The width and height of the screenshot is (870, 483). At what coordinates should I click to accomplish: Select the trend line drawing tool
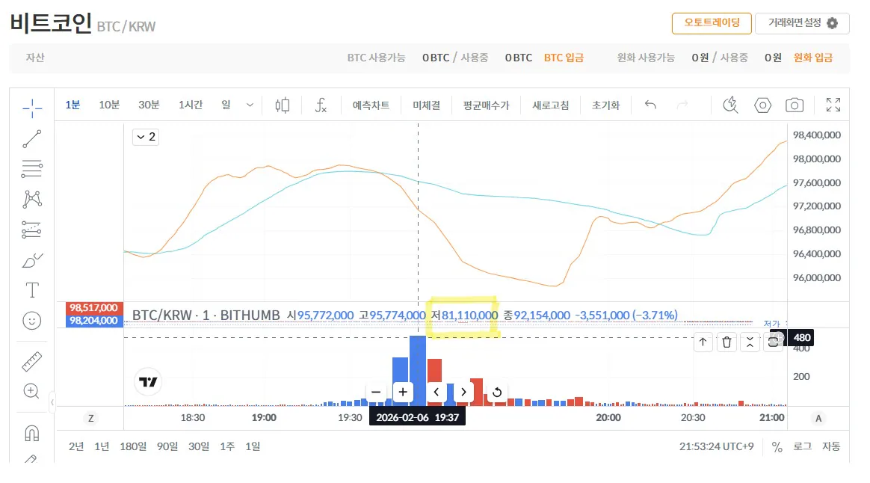click(32, 139)
